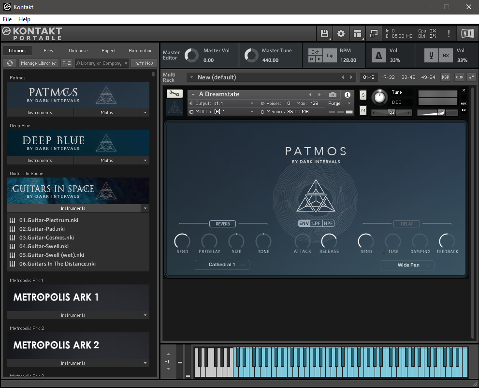Open the Cathedral 1 reverb dropdown
Image resolution: width=479 pixels, height=388 pixels.
(222, 265)
